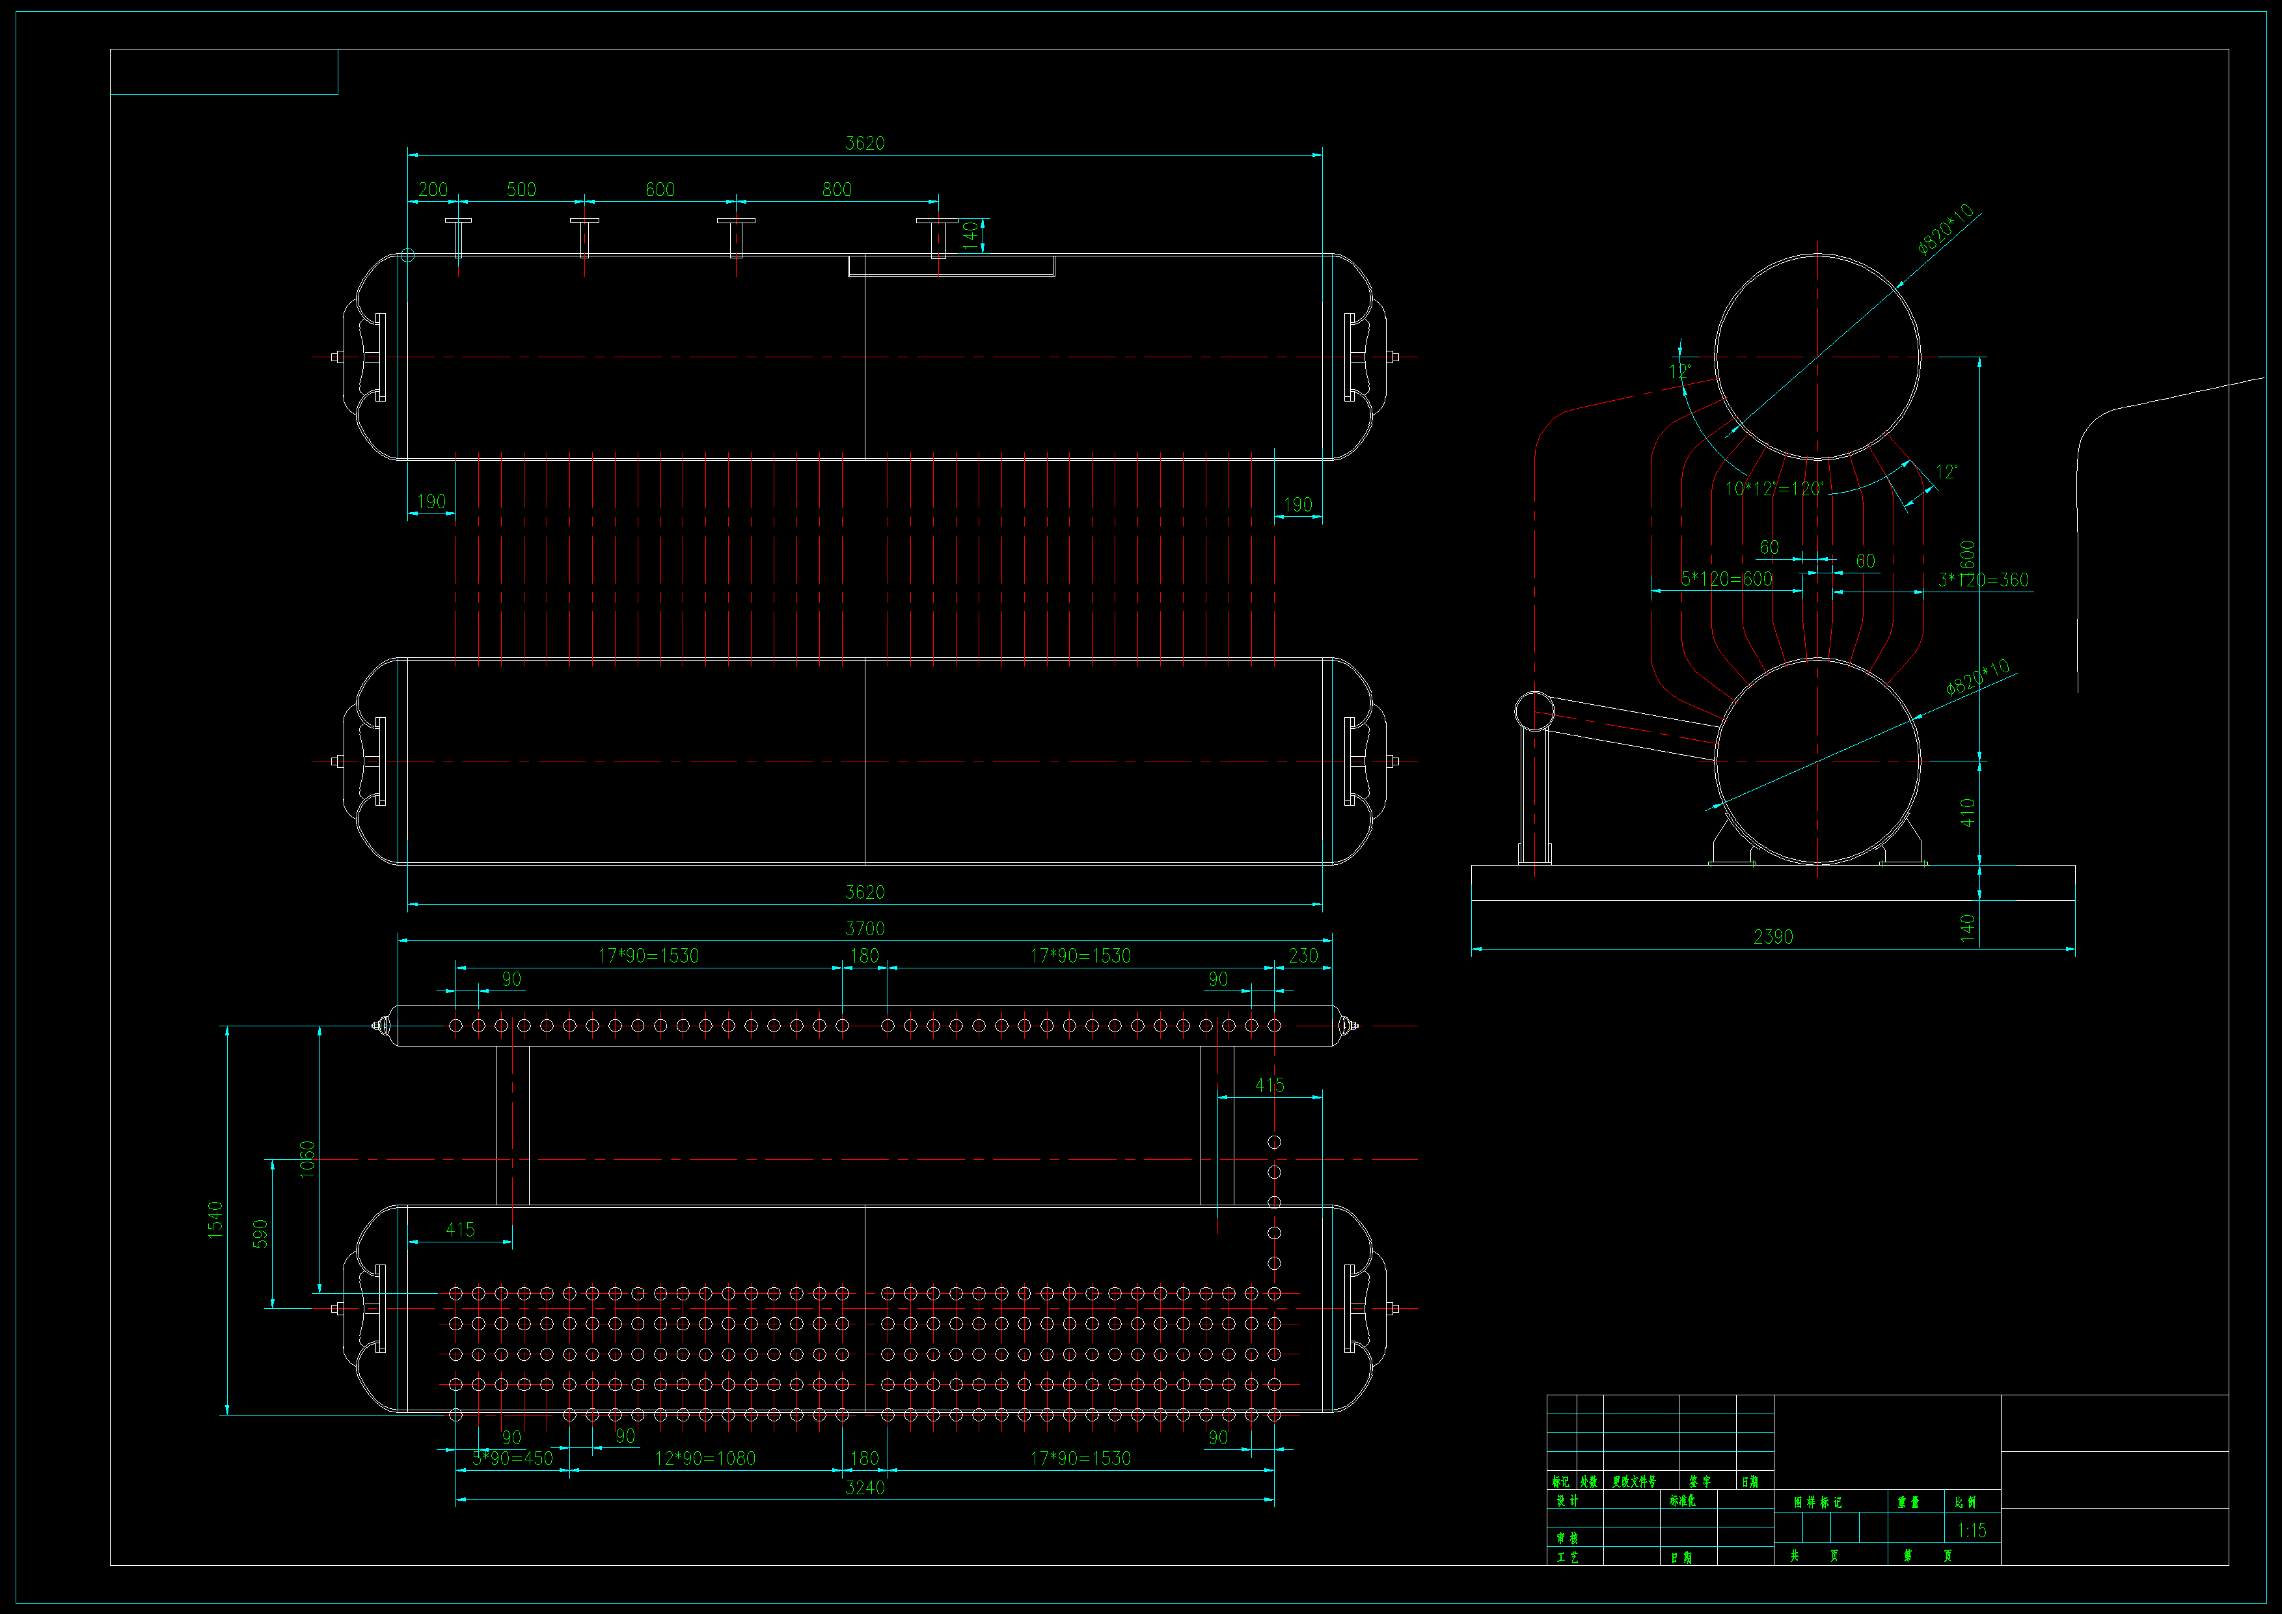Click the "设计" title block label
Viewport: 2282px width, 1614px height.
point(1568,1499)
